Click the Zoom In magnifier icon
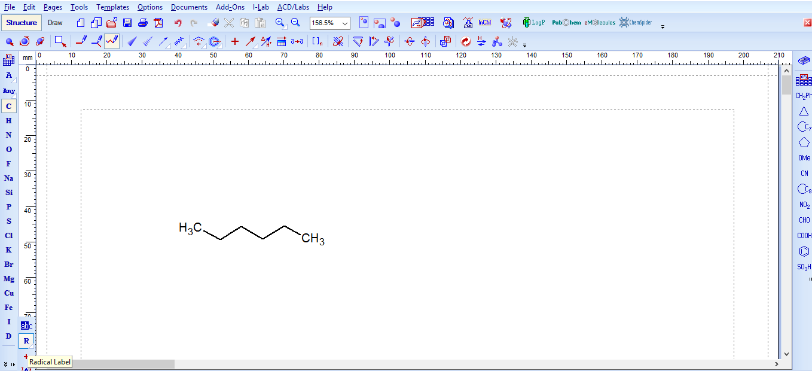 coord(280,23)
